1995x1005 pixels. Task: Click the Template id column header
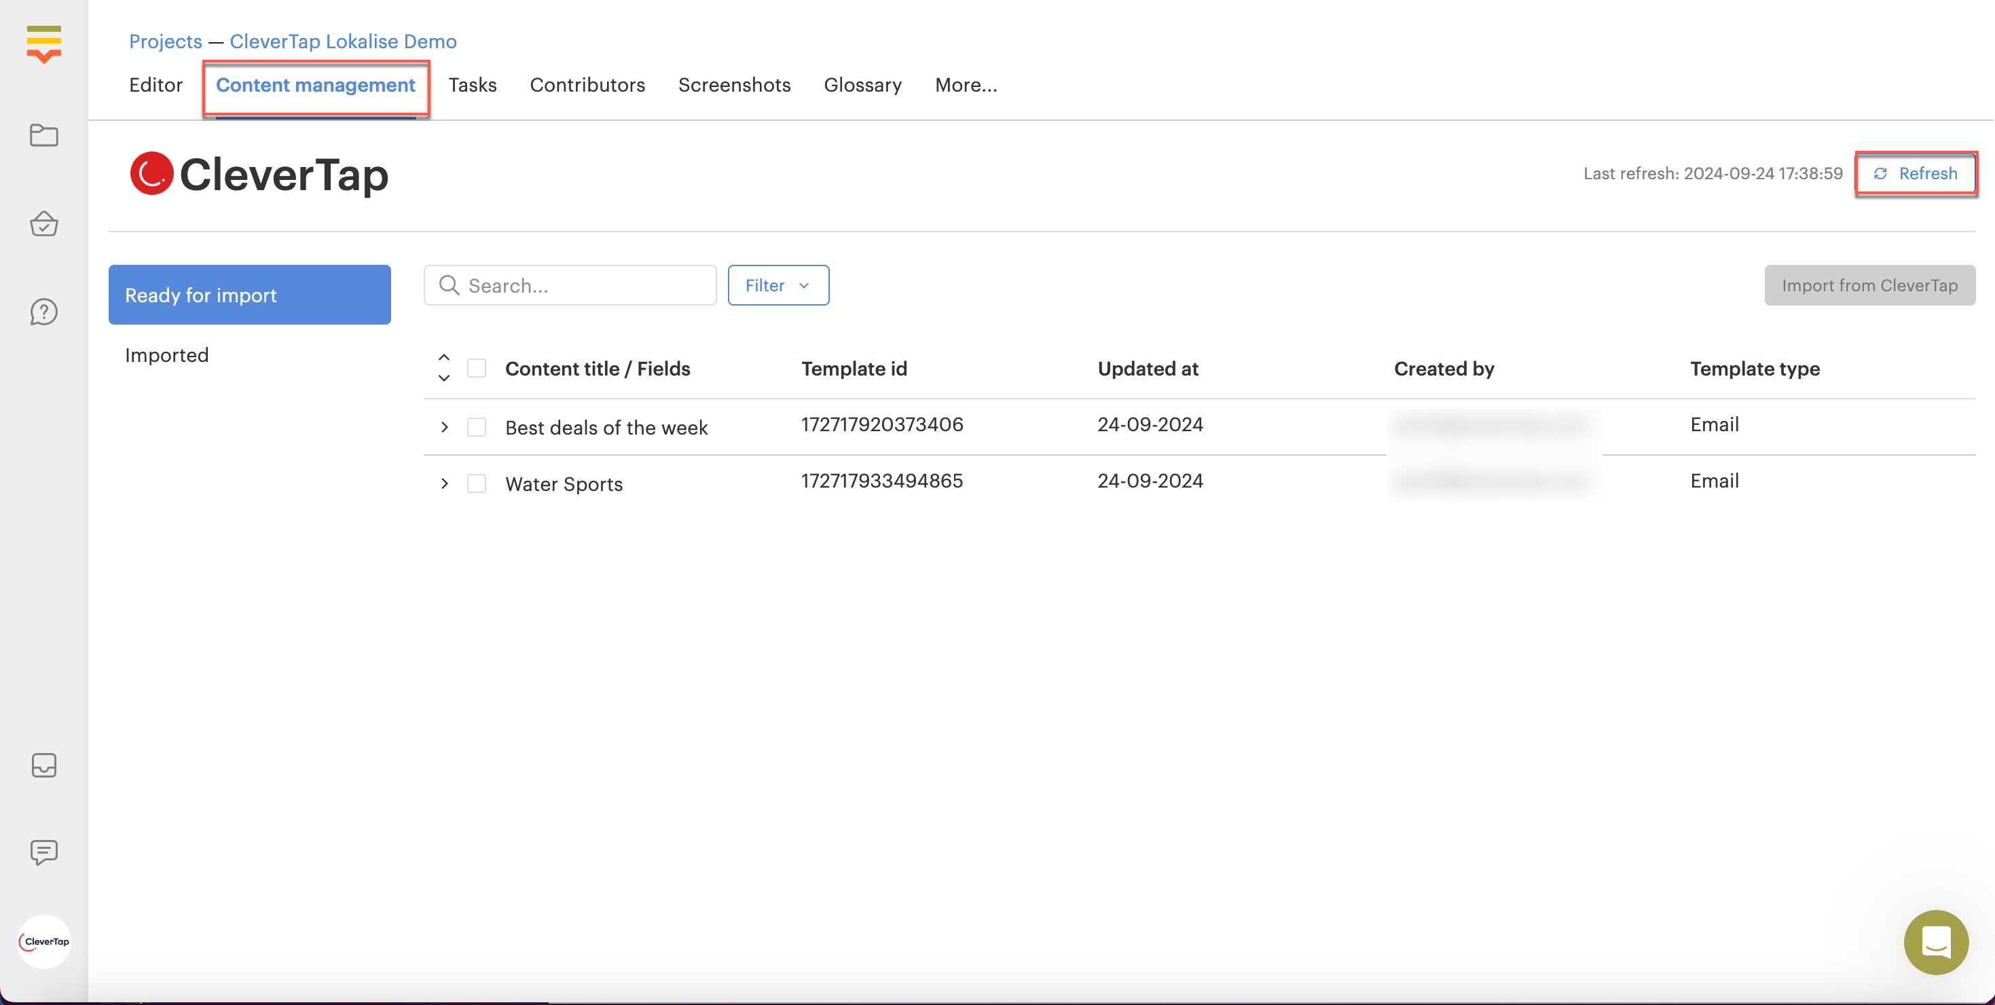854,369
